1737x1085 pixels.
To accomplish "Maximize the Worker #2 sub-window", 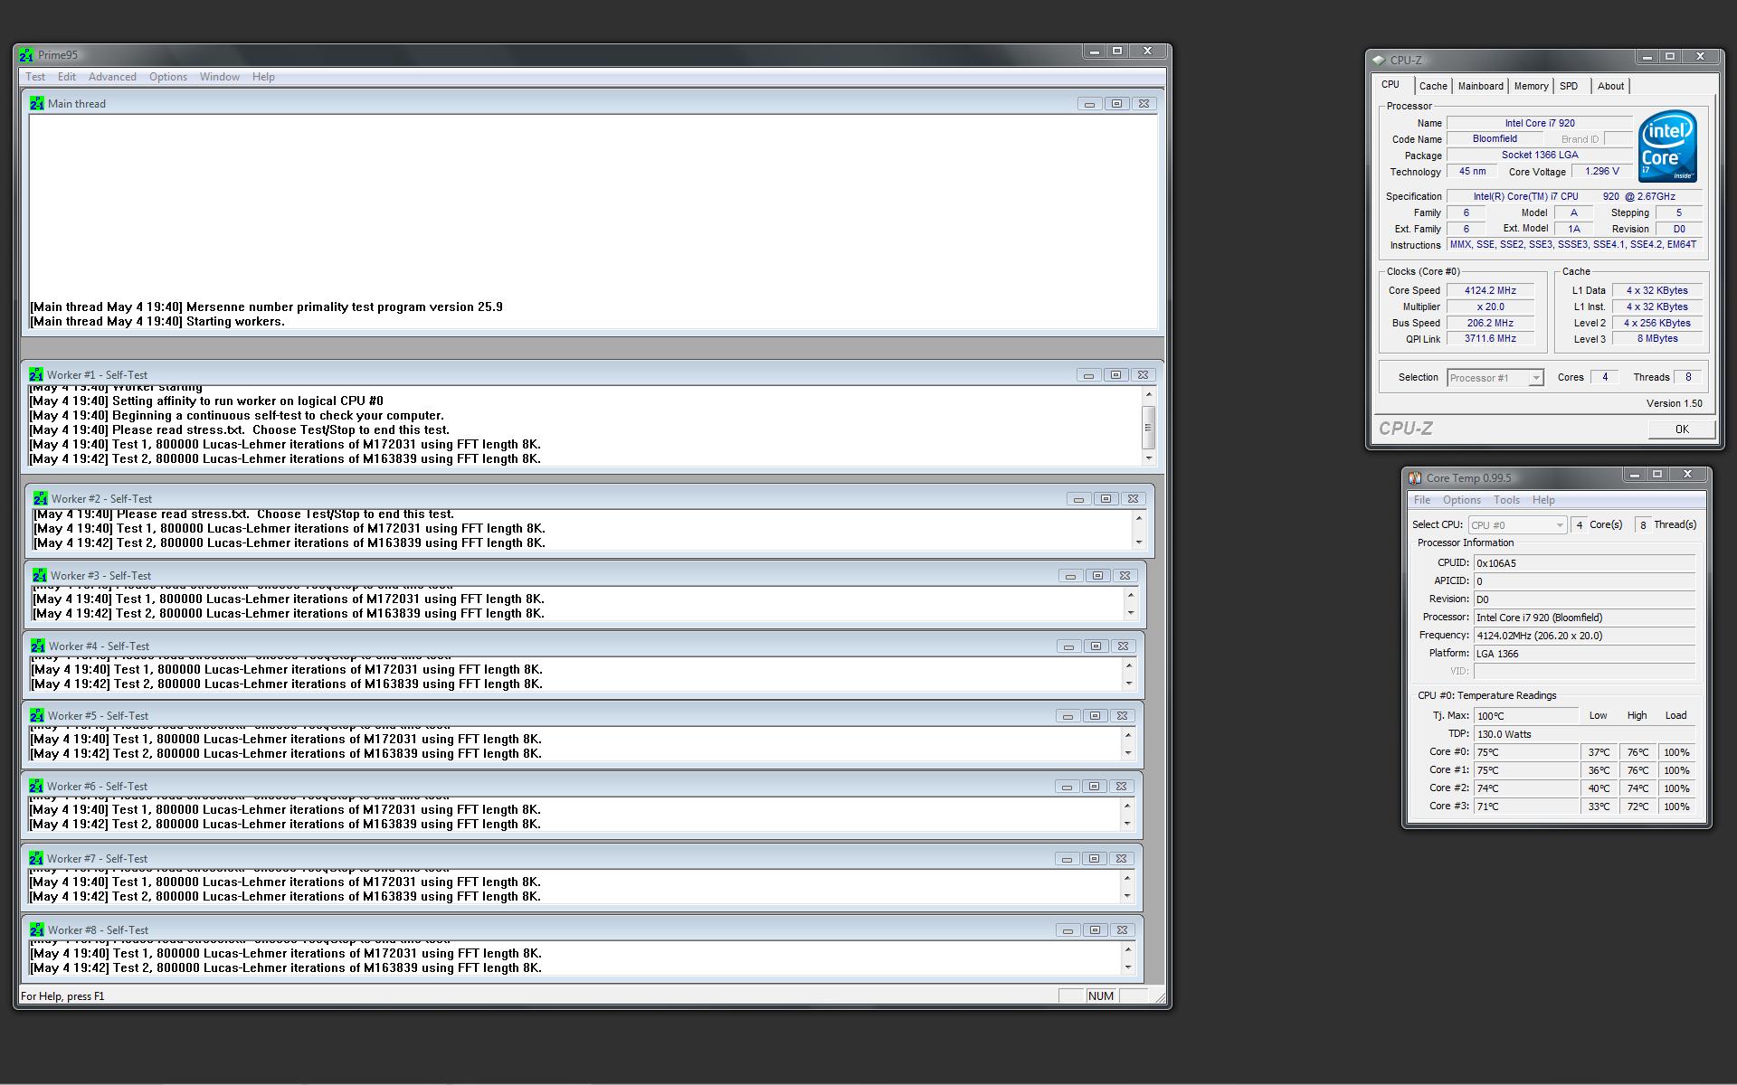I will point(1106,499).
